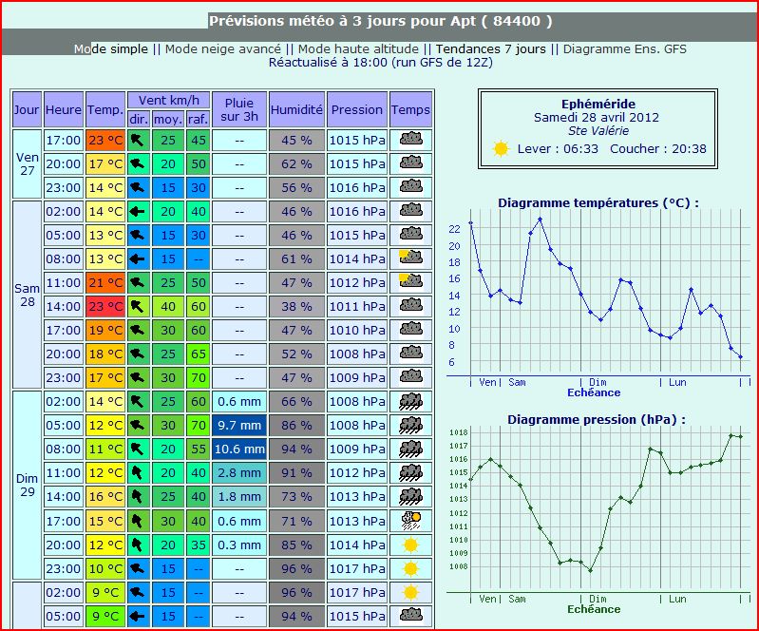Click wind arrow for Dim 11:00
Image resolution: width=759 pixels, height=631 pixels.
(138, 472)
